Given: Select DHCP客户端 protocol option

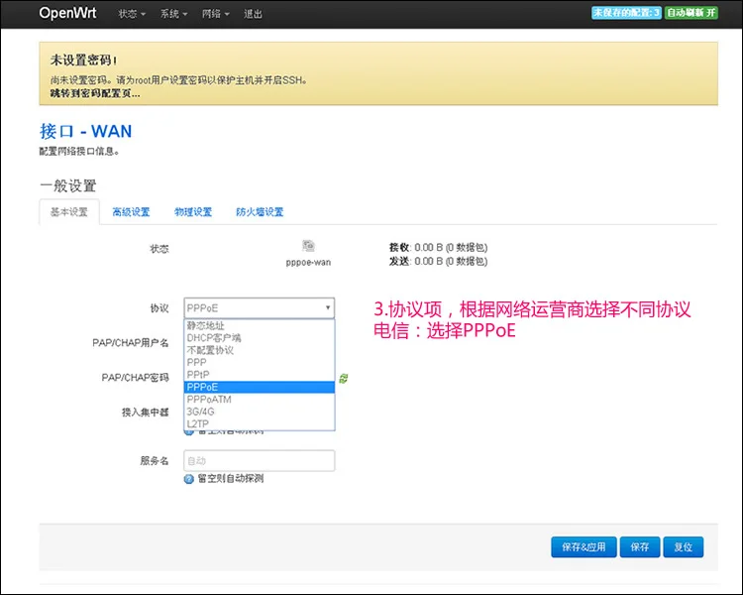Looking at the screenshot, I should [x=260, y=338].
